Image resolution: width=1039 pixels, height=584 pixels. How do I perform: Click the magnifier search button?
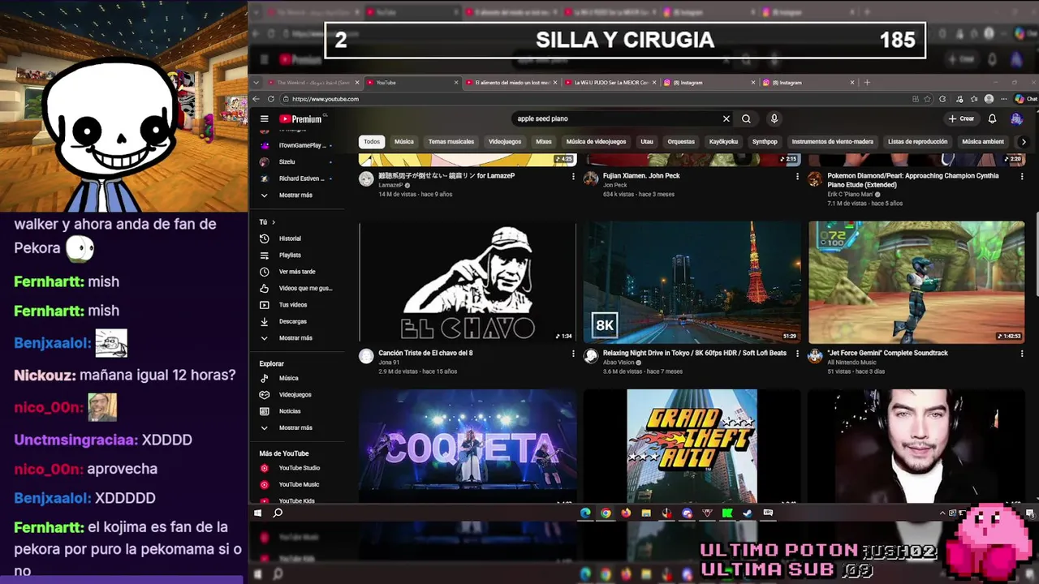[x=746, y=118]
